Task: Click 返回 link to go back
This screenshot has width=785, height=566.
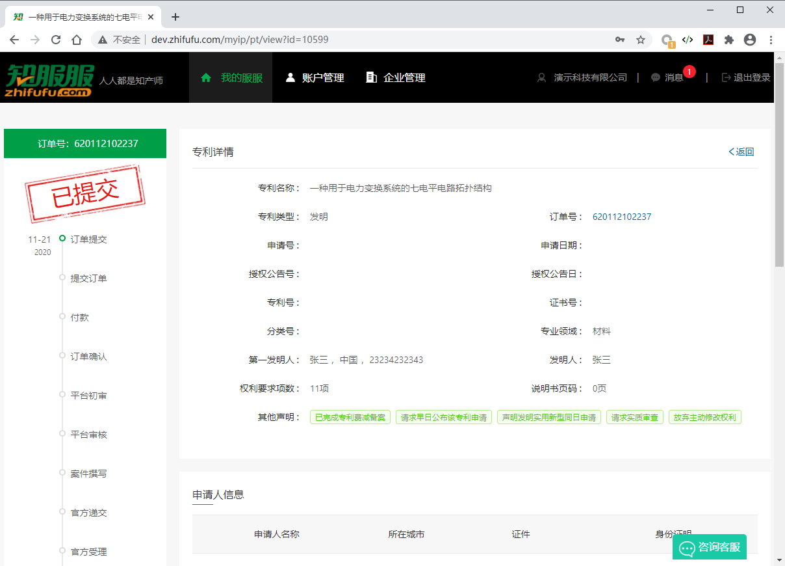Action: click(741, 152)
